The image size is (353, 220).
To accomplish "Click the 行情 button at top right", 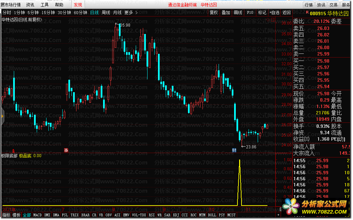I will (x=309, y=5).
